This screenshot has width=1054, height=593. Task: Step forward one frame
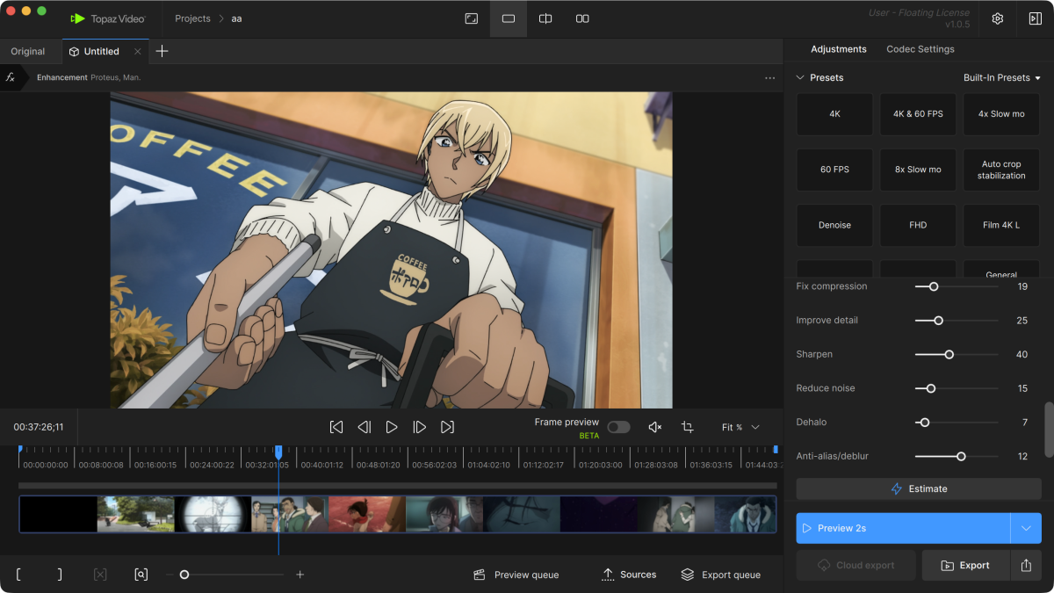click(420, 427)
